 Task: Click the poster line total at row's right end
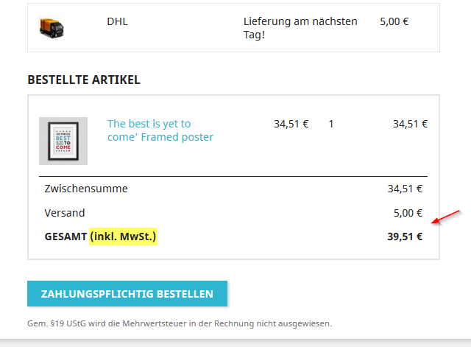coord(410,124)
